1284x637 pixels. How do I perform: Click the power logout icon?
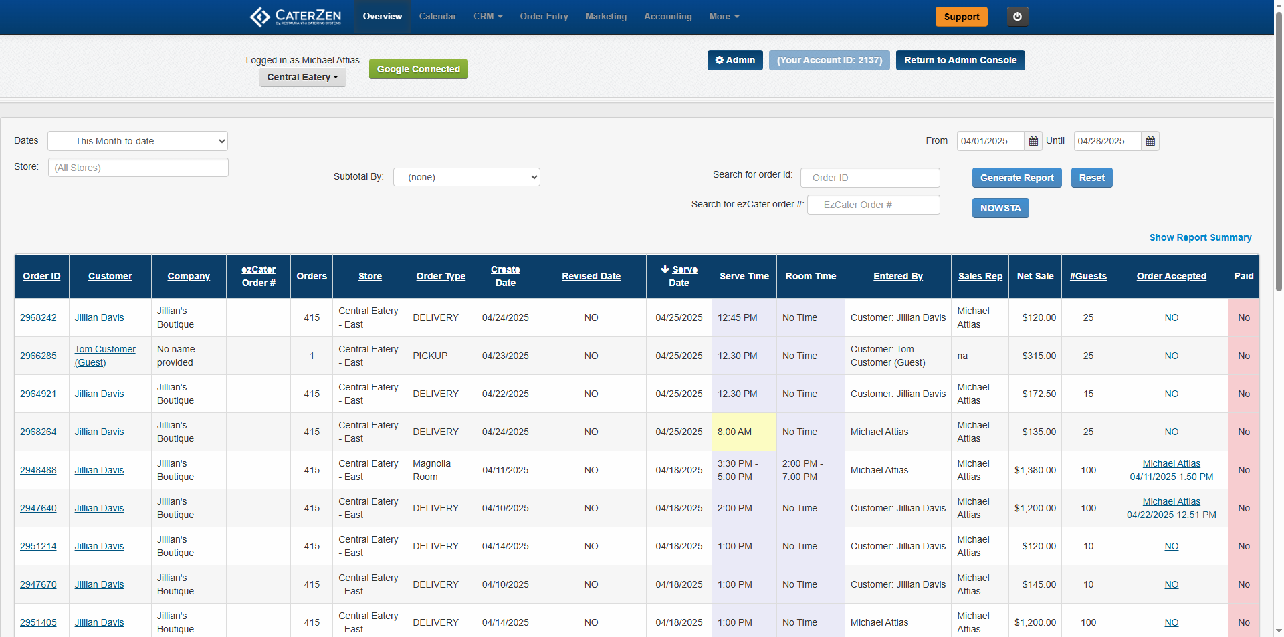point(1017,17)
